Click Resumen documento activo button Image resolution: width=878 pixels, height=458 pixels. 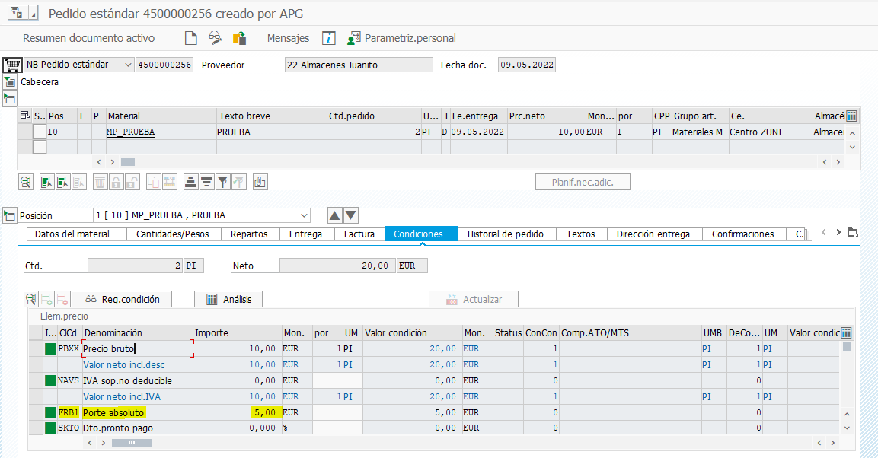89,38
